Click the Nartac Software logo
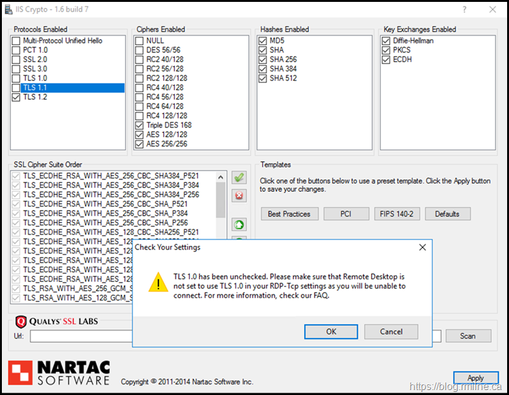The width and height of the screenshot is (509, 395). pos(59,372)
